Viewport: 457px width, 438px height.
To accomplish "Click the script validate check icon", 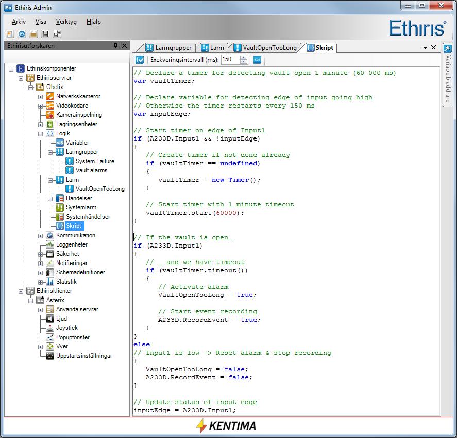I will pyautogui.click(x=140, y=60).
